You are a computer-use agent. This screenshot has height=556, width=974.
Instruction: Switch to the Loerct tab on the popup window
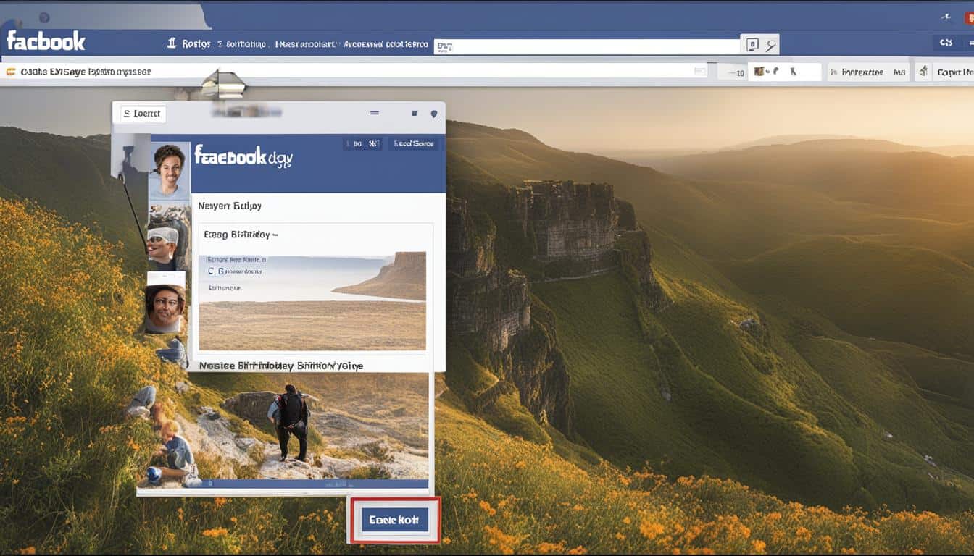(140, 113)
